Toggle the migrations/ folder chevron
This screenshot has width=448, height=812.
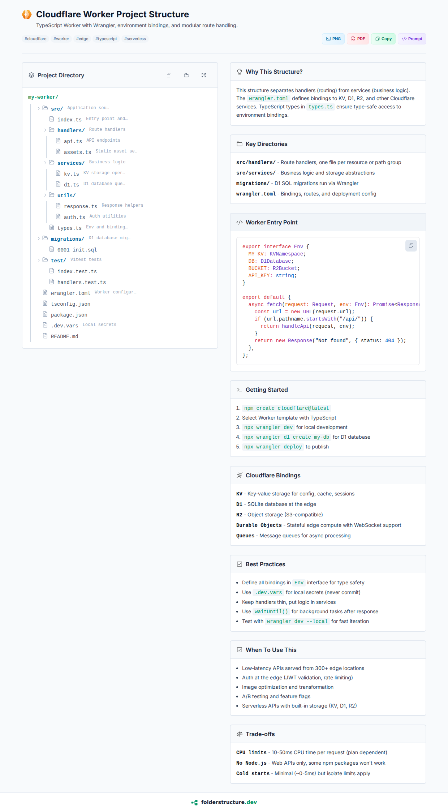pos(39,239)
